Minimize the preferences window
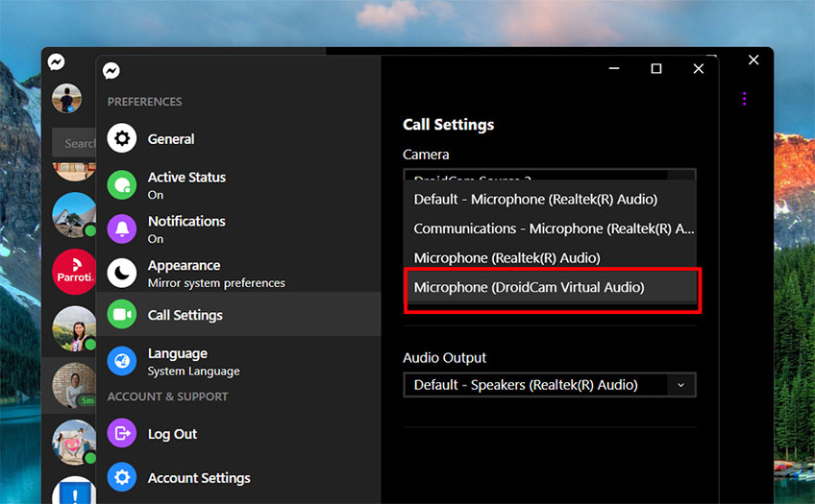Screen dimensions: 815x504 [x=614, y=68]
